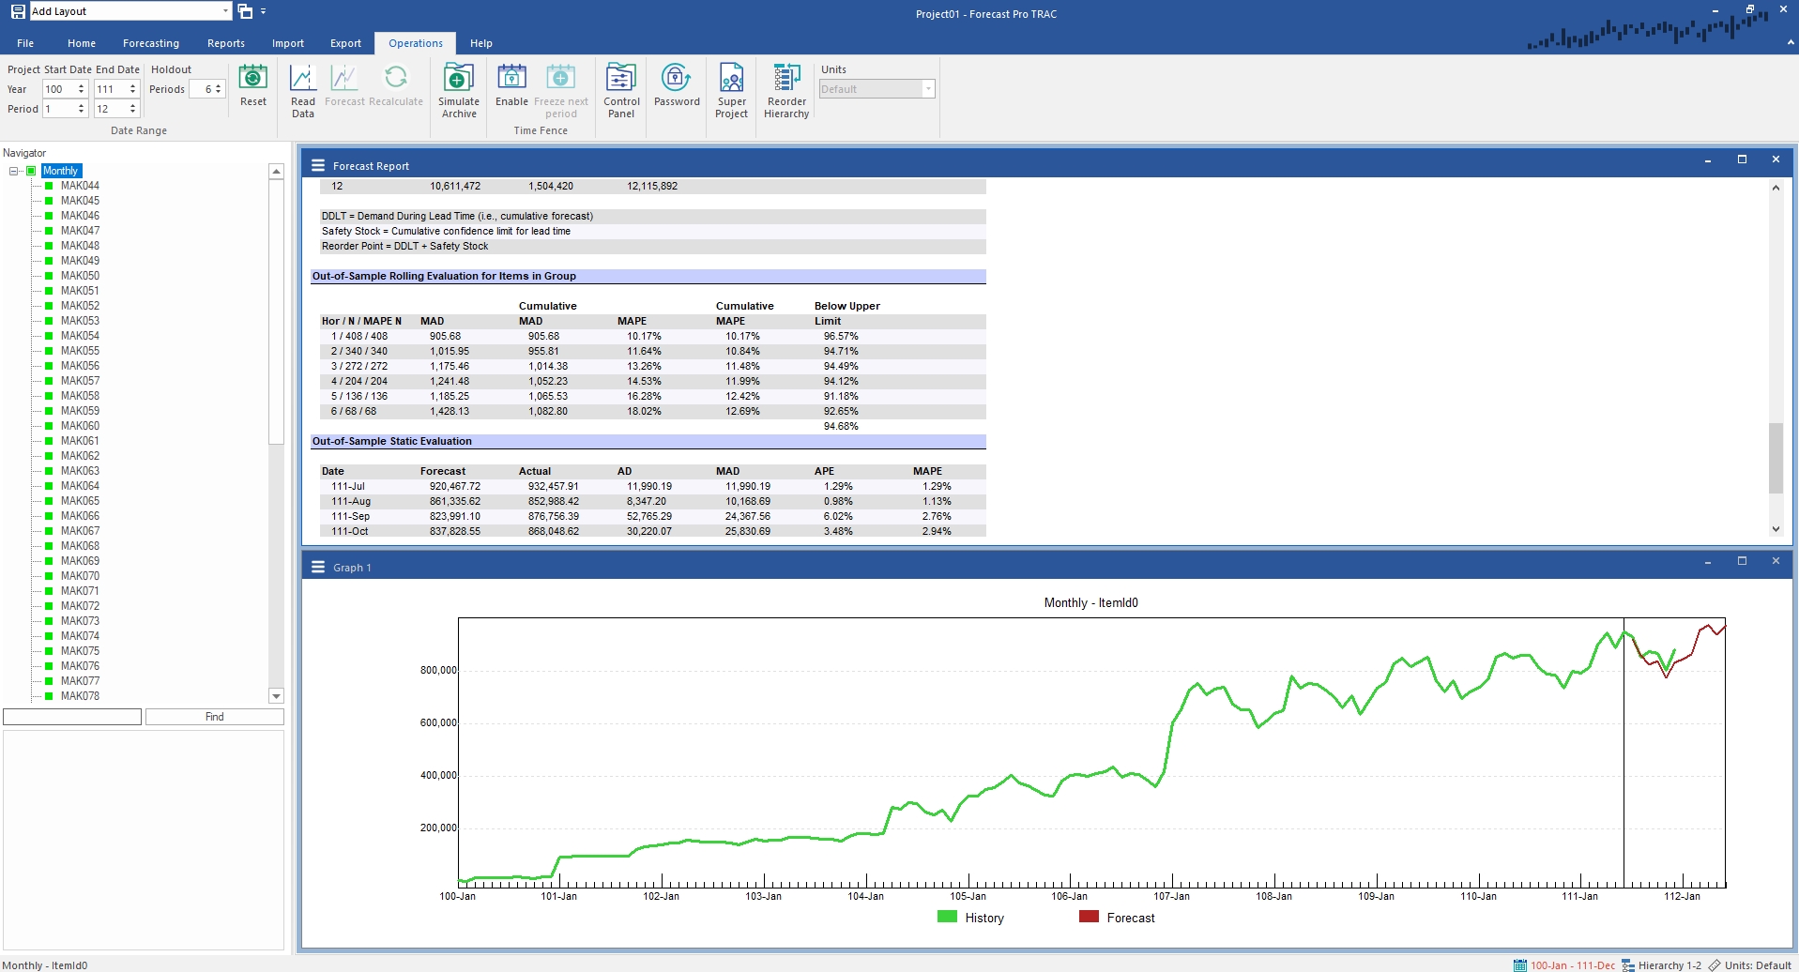1799x972 pixels.
Task: Click the Reset date range icon
Action: click(252, 77)
